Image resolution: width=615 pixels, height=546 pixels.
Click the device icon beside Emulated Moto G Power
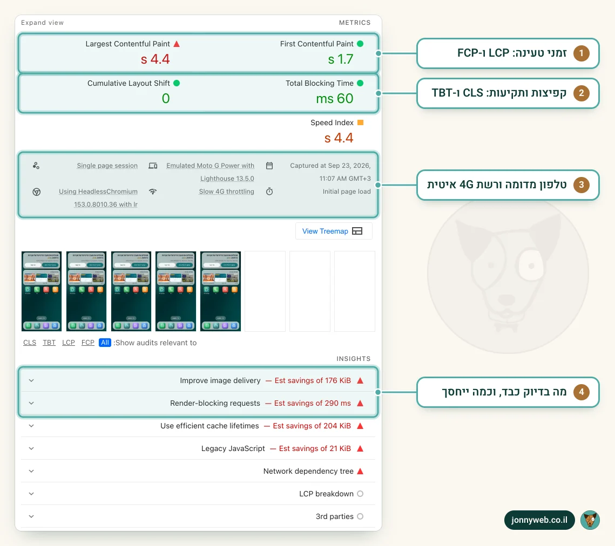[153, 166]
